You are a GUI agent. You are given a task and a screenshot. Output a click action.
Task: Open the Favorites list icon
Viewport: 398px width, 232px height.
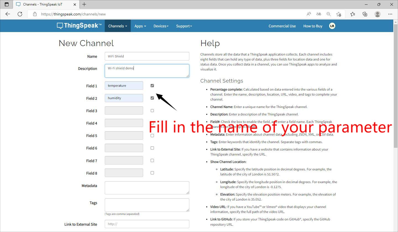pos(353,14)
